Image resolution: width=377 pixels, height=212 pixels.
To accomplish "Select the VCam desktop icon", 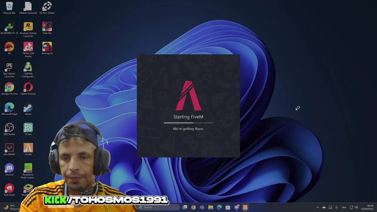I will tap(28, 130).
